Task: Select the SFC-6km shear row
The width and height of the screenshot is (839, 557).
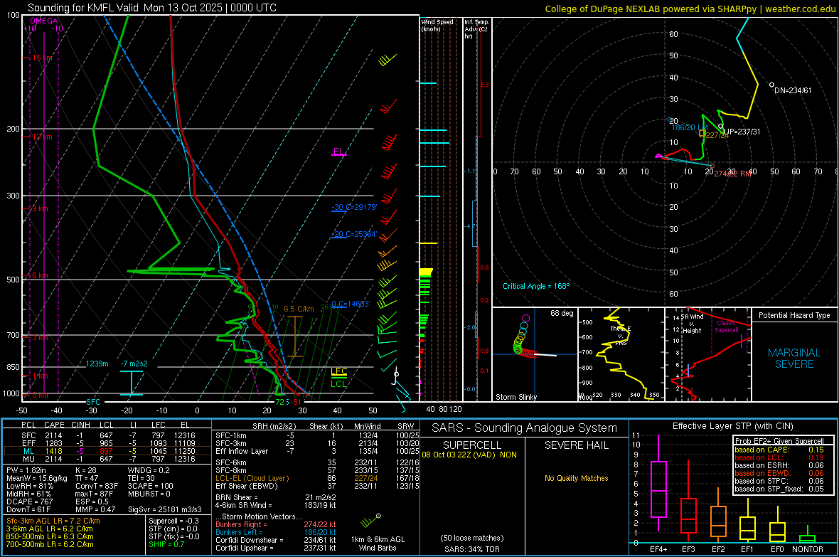Action: 317,462
